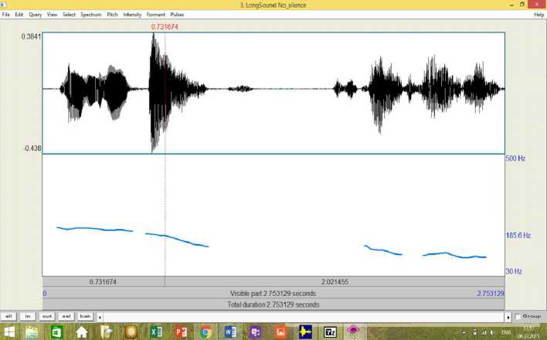547x340 pixels.
Task: Click the Windows Start button
Action: (x=8, y=332)
